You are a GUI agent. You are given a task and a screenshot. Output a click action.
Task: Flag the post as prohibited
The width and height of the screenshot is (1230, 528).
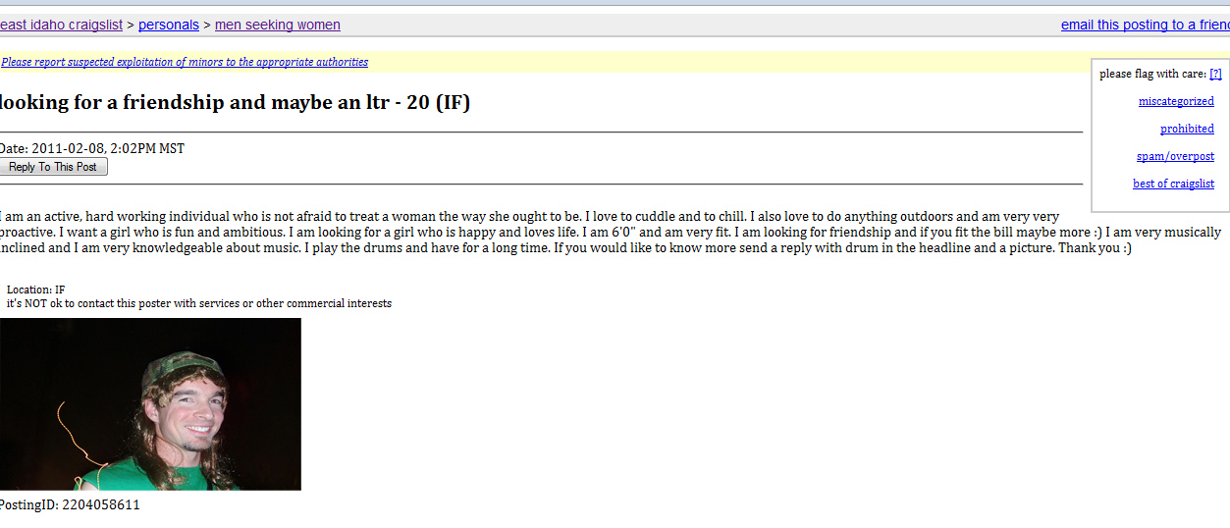[x=1187, y=130]
